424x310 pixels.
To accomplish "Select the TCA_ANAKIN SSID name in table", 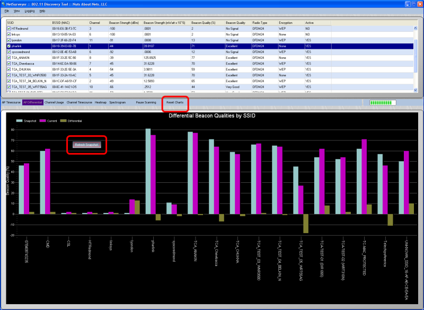I will tap(21, 58).
